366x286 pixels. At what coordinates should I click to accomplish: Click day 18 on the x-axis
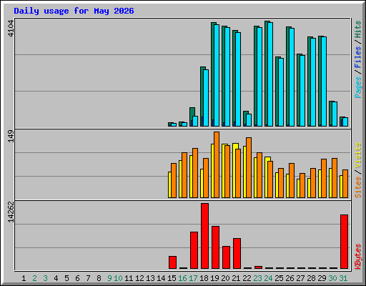pyautogui.click(x=204, y=278)
